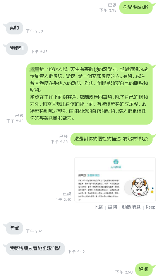Open the 人格特質 image thumbnail
The image size is (158, 279).
click(115, 180)
